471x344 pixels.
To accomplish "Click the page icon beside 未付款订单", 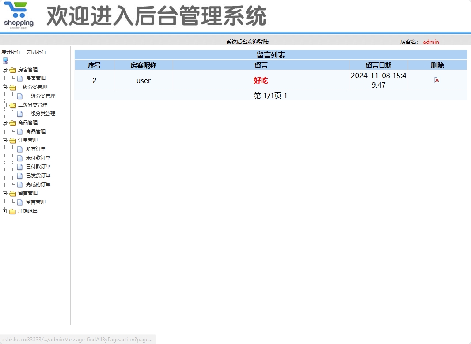I will click(x=19, y=158).
